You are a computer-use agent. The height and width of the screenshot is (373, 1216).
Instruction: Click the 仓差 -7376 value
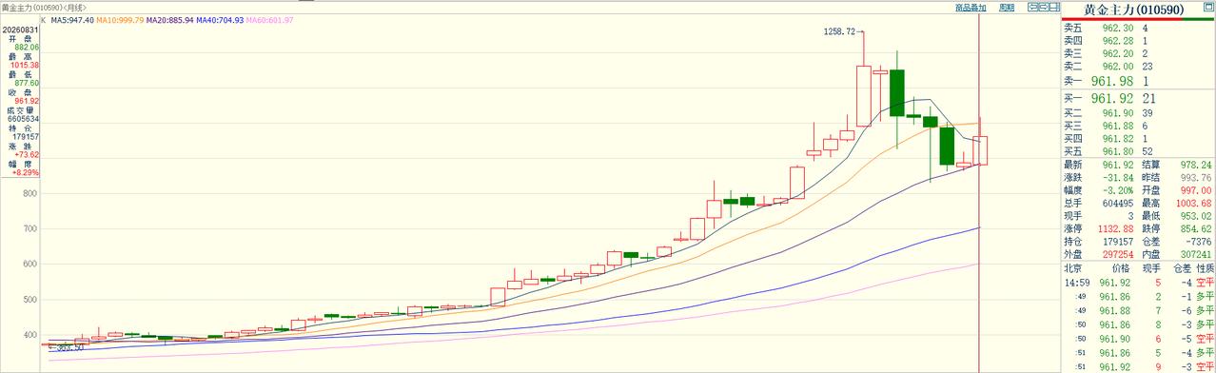(1198, 242)
